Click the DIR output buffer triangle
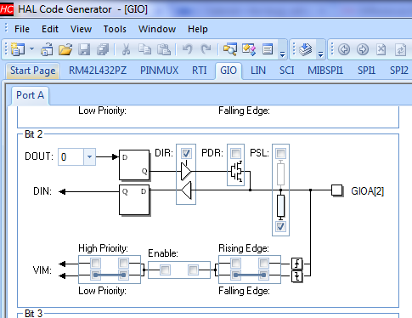Screen dimensions: 412x318 (x=186, y=171)
